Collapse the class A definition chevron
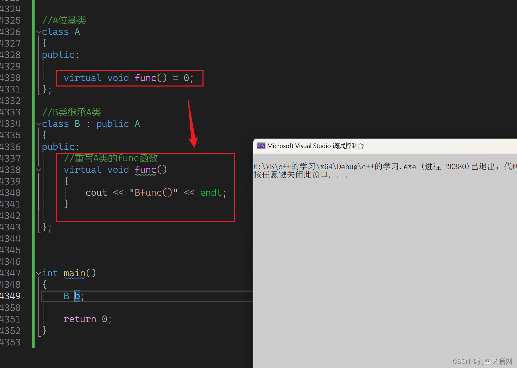 pyautogui.click(x=38, y=32)
